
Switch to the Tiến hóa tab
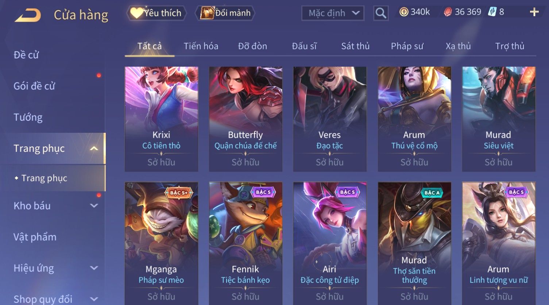[x=201, y=46]
